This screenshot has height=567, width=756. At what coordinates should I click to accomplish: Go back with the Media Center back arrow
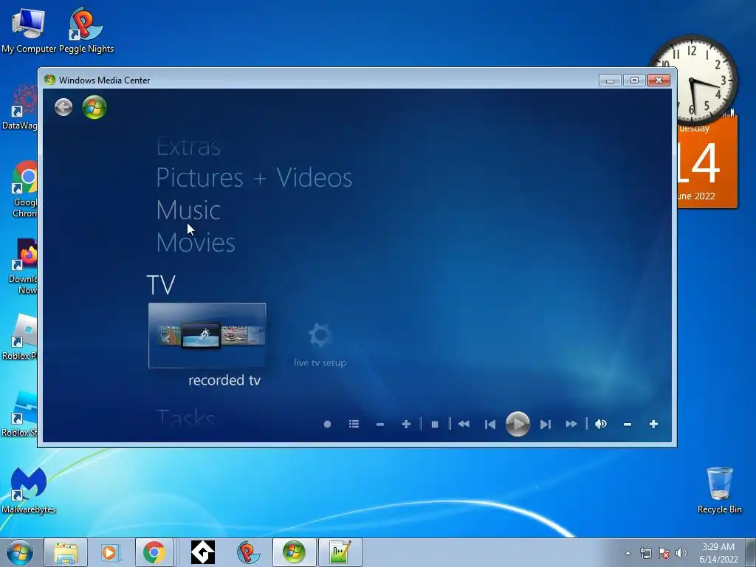63,107
